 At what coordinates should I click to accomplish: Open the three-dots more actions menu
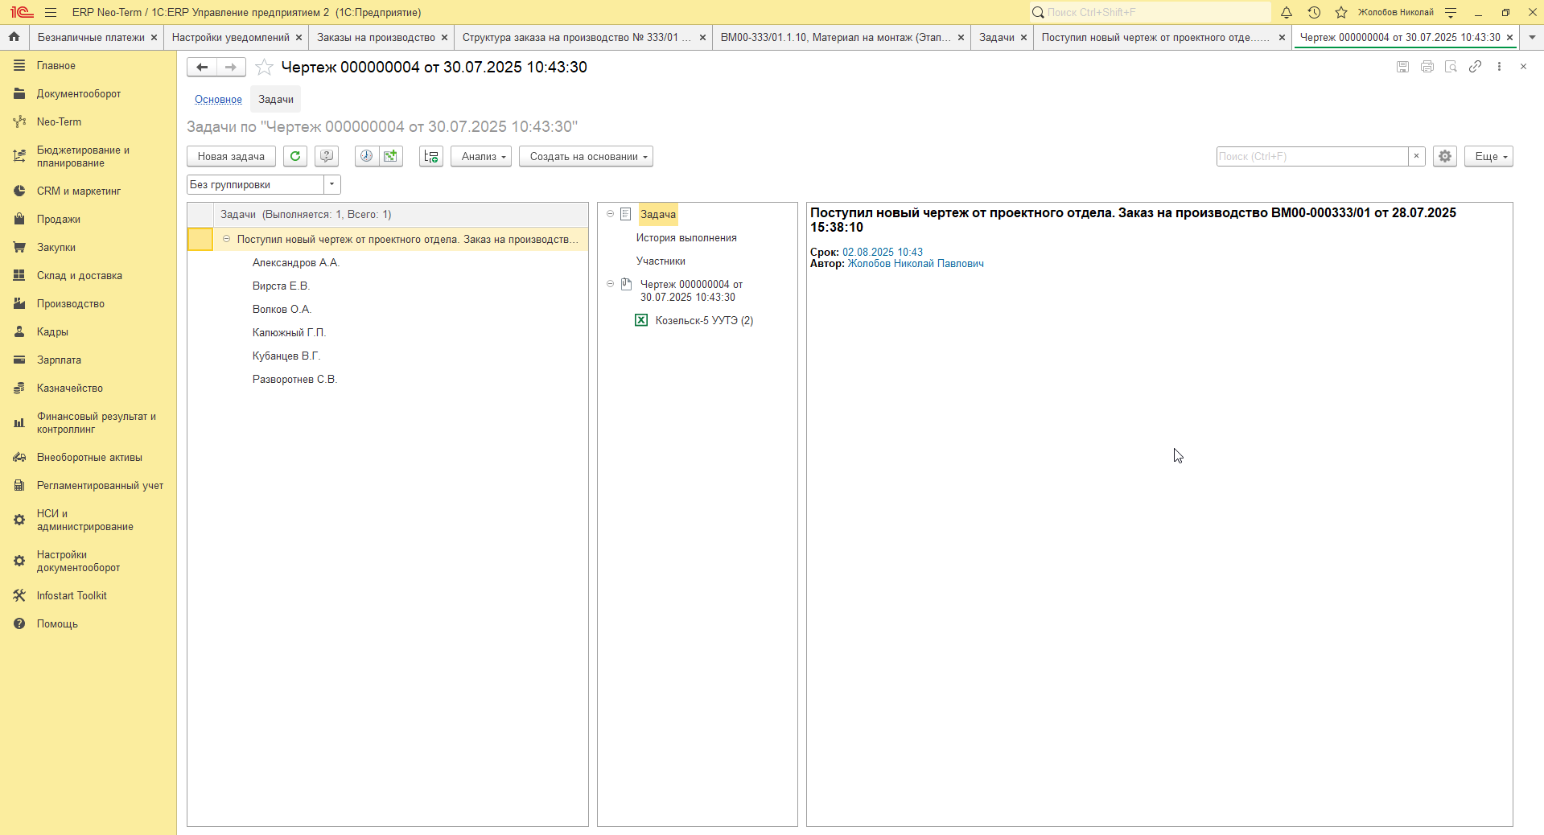tap(1499, 67)
